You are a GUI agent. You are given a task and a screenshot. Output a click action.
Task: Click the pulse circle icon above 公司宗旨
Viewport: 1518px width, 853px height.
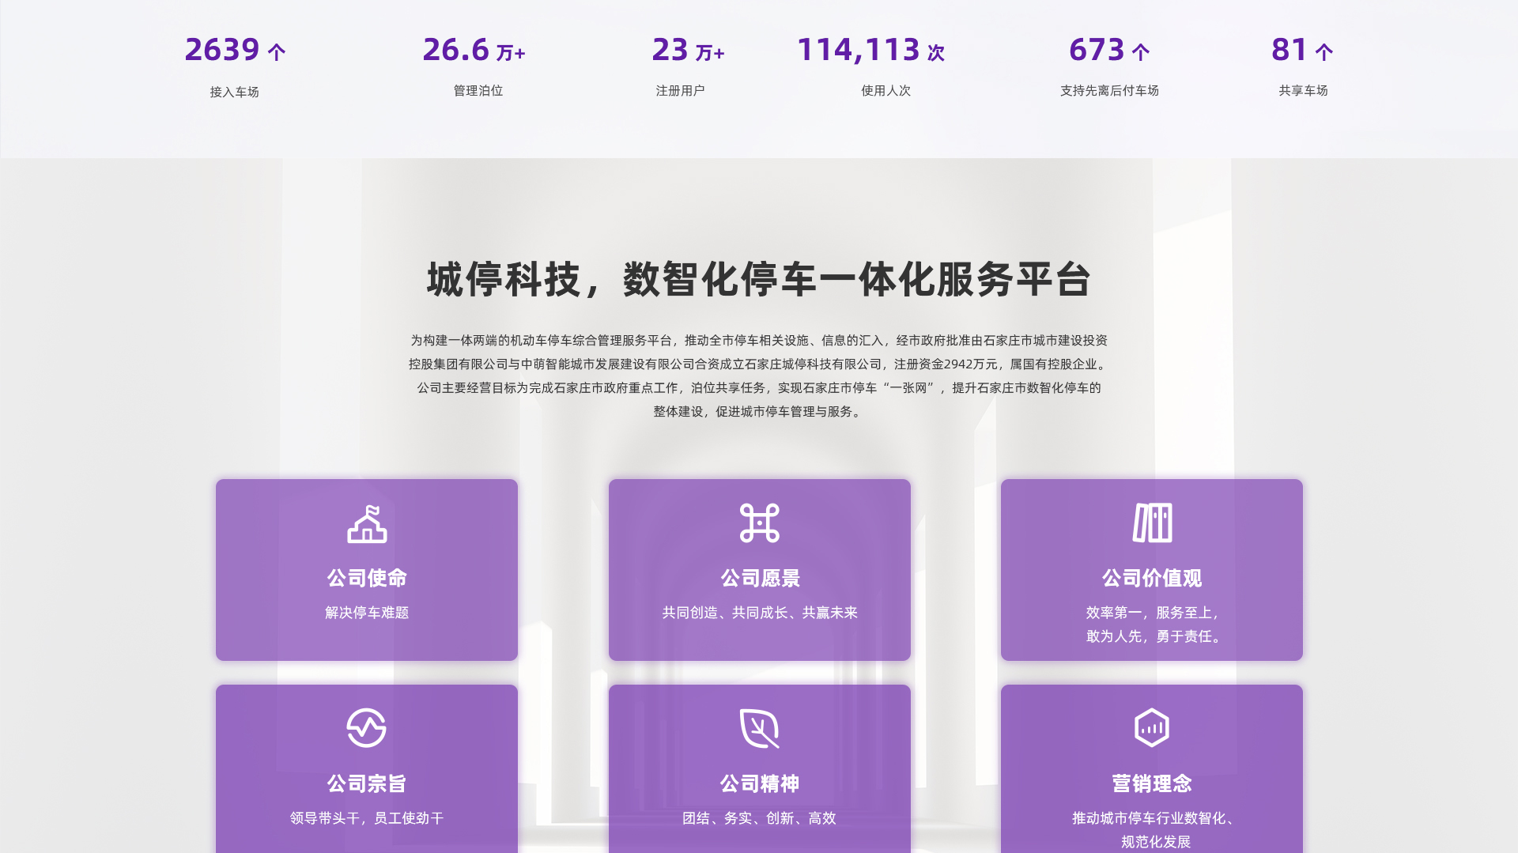[x=367, y=728]
